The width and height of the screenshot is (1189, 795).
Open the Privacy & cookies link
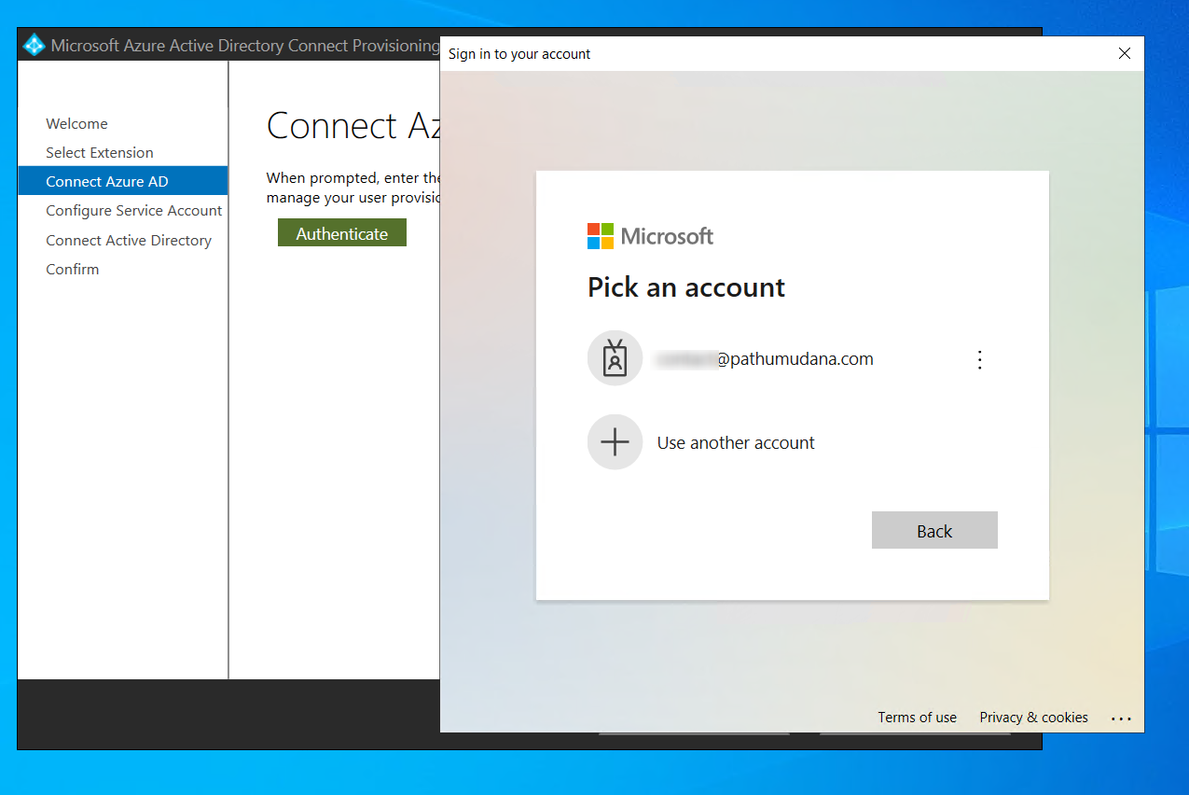(1033, 718)
